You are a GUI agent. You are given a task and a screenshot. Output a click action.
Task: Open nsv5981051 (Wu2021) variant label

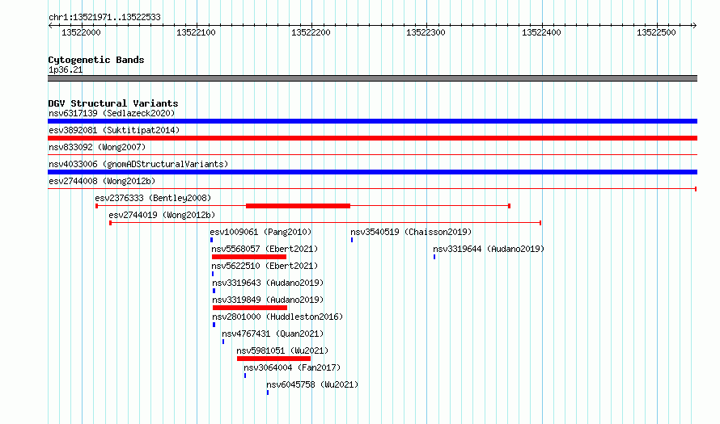click(x=282, y=351)
